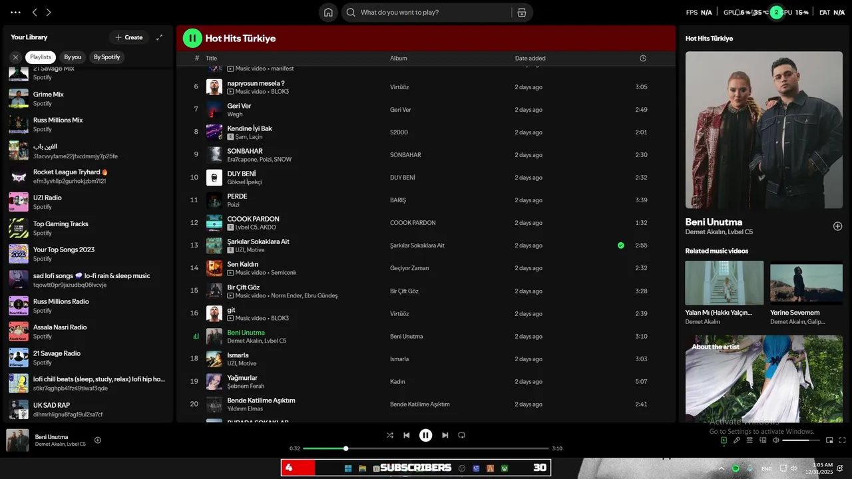Screen dimensions: 852x479
Task: Open the Bende Katilime Aşıktım album link
Action: click(420, 404)
